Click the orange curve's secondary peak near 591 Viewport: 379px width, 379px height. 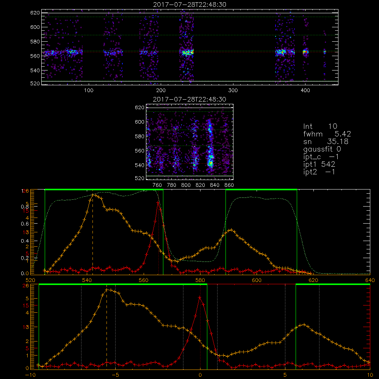click(x=231, y=230)
